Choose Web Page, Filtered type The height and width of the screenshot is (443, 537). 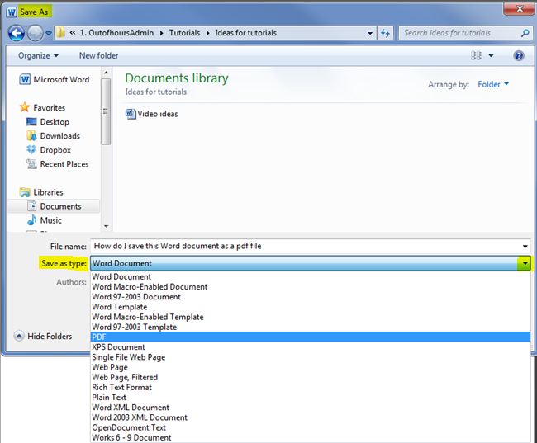point(311,377)
